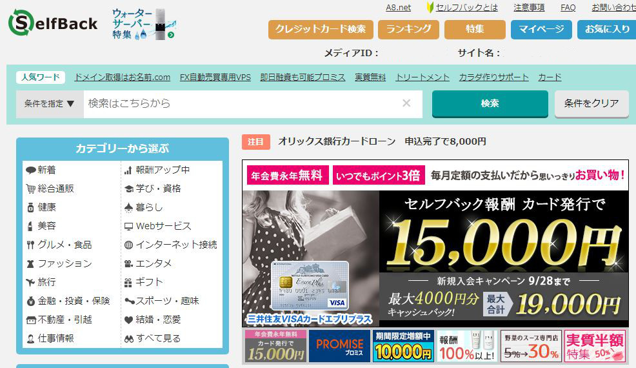This screenshot has height=368, width=636.
Task: Open マイページ
Action: (541, 29)
